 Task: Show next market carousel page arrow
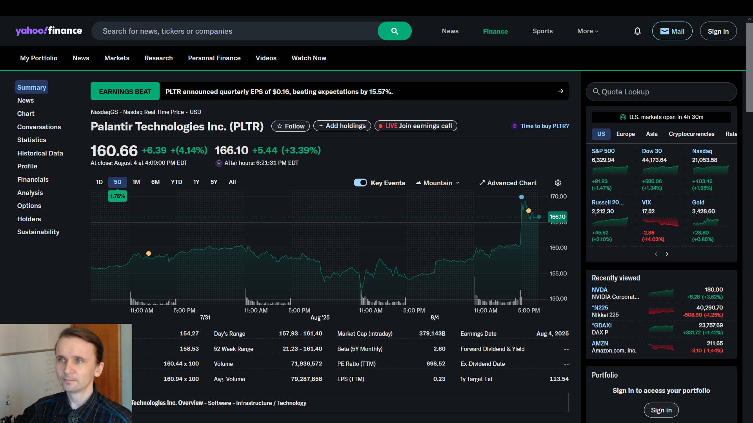click(667, 254)
